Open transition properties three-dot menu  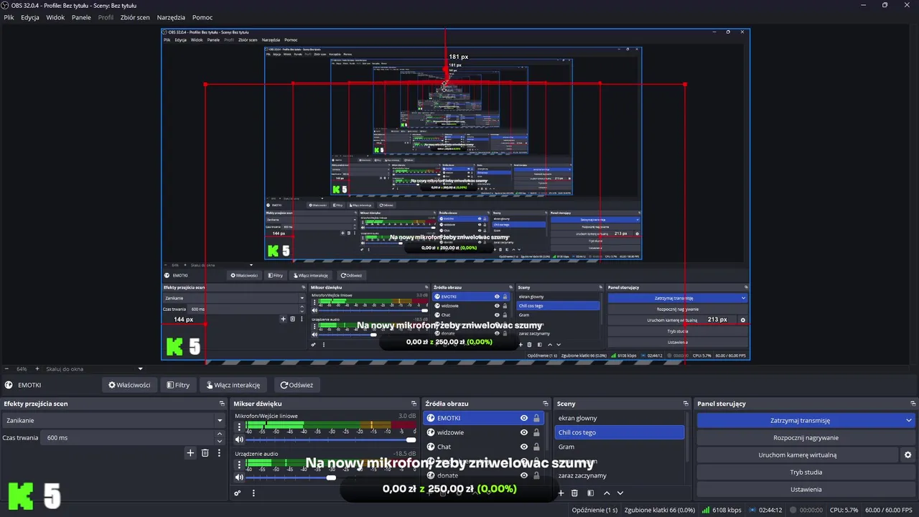[x=218, y=453]
